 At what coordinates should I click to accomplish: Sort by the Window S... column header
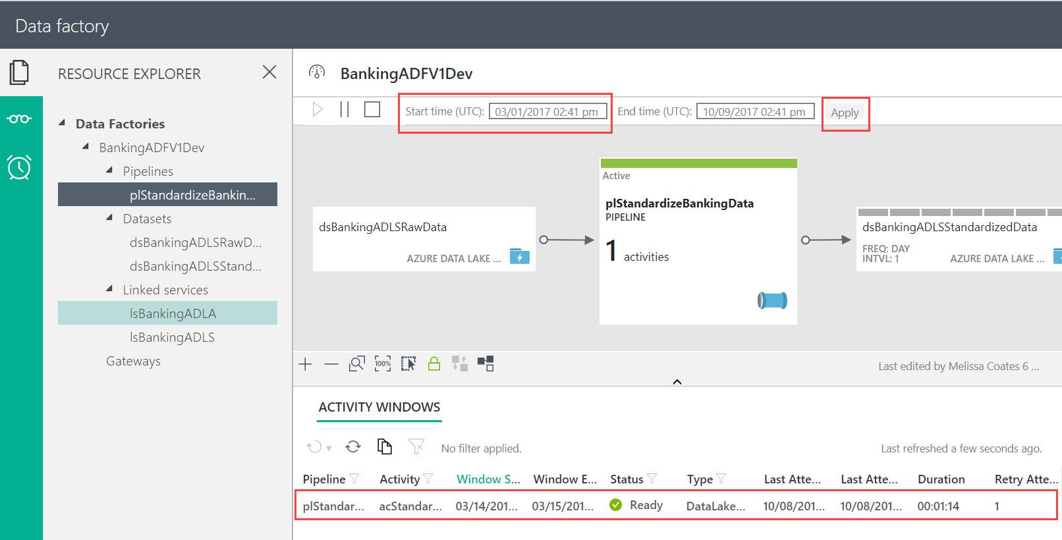coord(488,479)
